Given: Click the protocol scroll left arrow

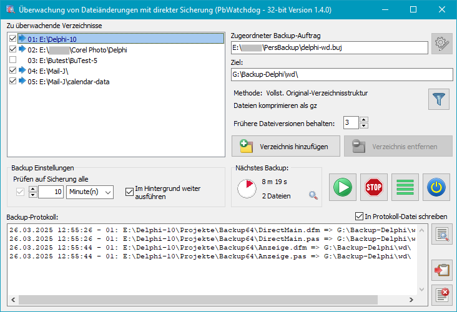Looking at the screenshot, I should click(x=13, y=300).
